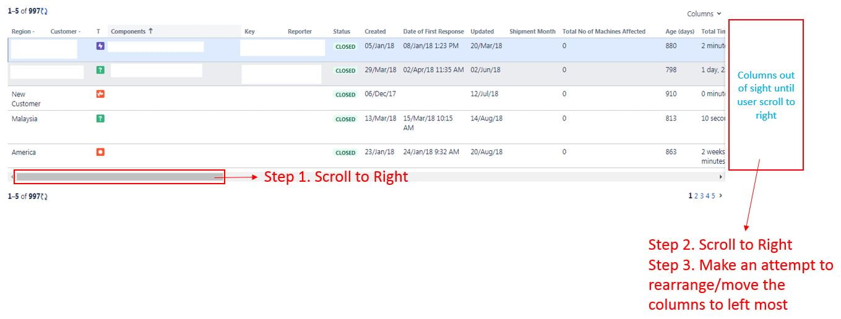Go to page 4
The width and height of the screenshot is (841, 319).
tap(707, 196)
